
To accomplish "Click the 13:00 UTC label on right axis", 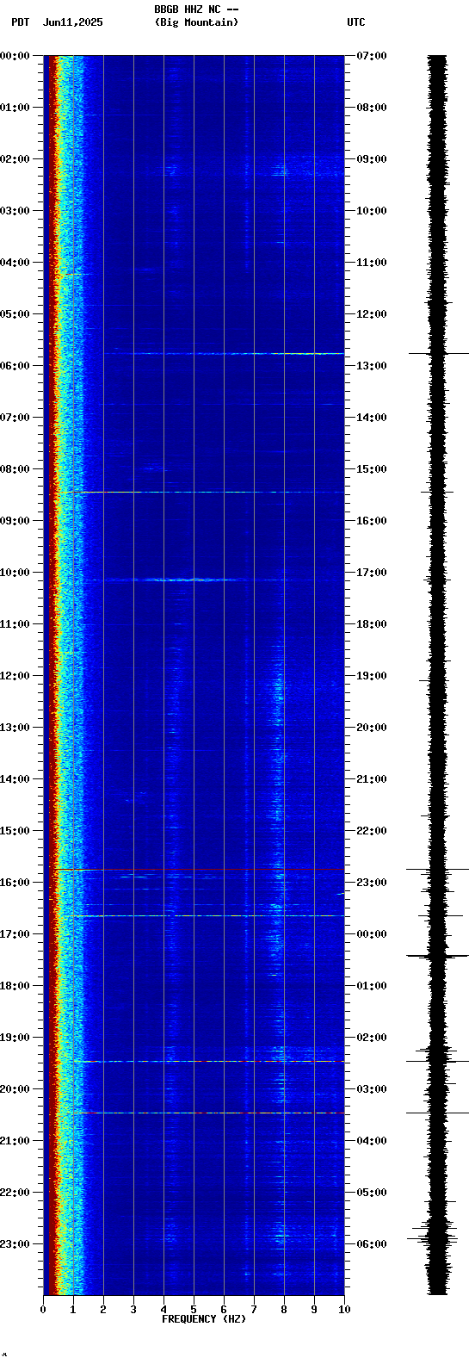I will point(372,366).
